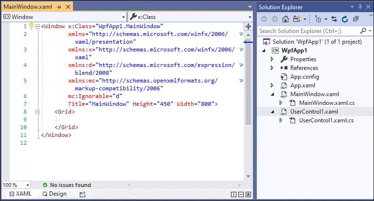Open the Switch Views dropdown arrow
The image size is (374, 201).
tap(305, 19)
